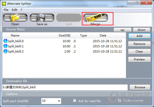Click the Add button
The height and width of the screenshot is (107, 154).
pos(139,36)
